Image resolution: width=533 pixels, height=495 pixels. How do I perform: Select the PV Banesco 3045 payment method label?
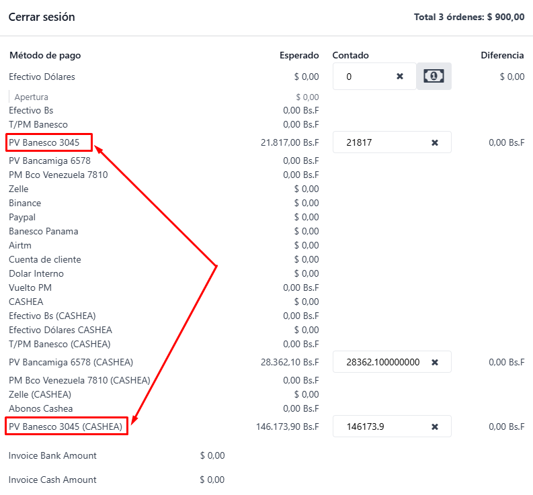(44, 142)
